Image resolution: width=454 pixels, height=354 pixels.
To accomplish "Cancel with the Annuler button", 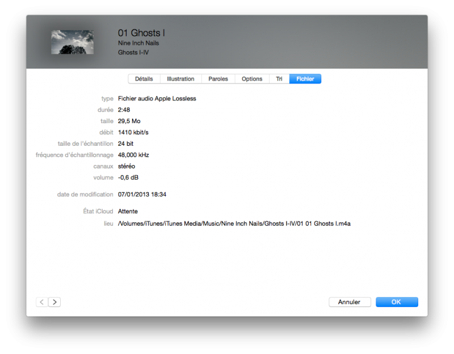I will 350,302.
